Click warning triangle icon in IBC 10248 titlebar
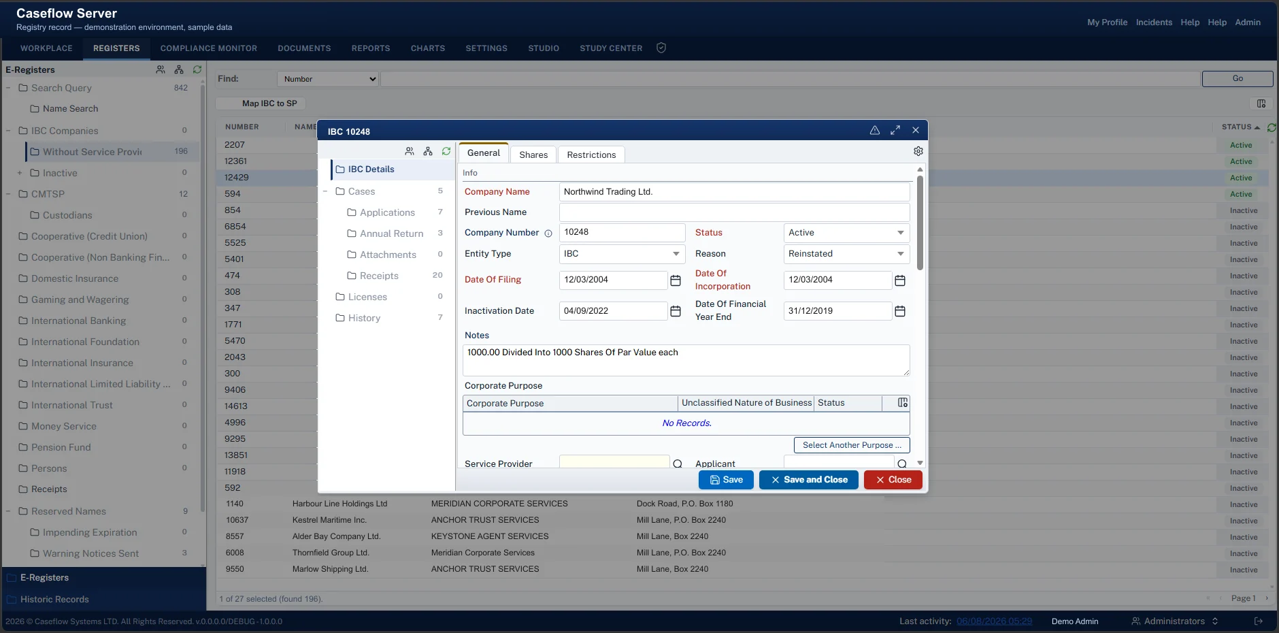Viewport: 1279px width, 633px height. 875,130
